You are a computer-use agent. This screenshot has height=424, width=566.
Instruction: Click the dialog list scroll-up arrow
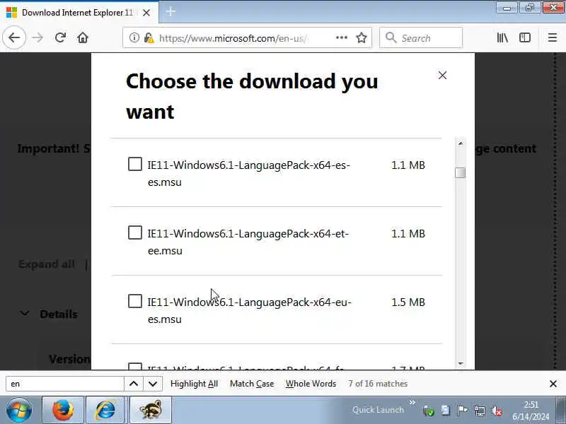pos(461,143)
